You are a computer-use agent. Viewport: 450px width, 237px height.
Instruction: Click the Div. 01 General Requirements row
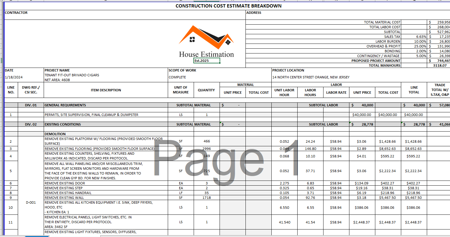tap(65, 105)
